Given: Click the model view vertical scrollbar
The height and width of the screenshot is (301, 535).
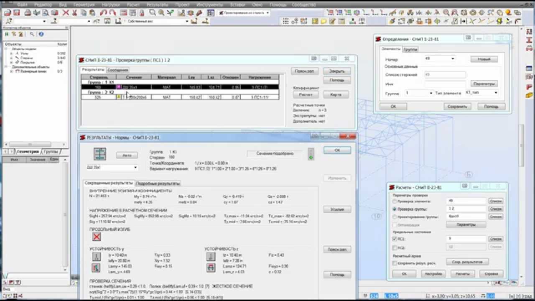Looking at the screenshot, I should 521,146.
